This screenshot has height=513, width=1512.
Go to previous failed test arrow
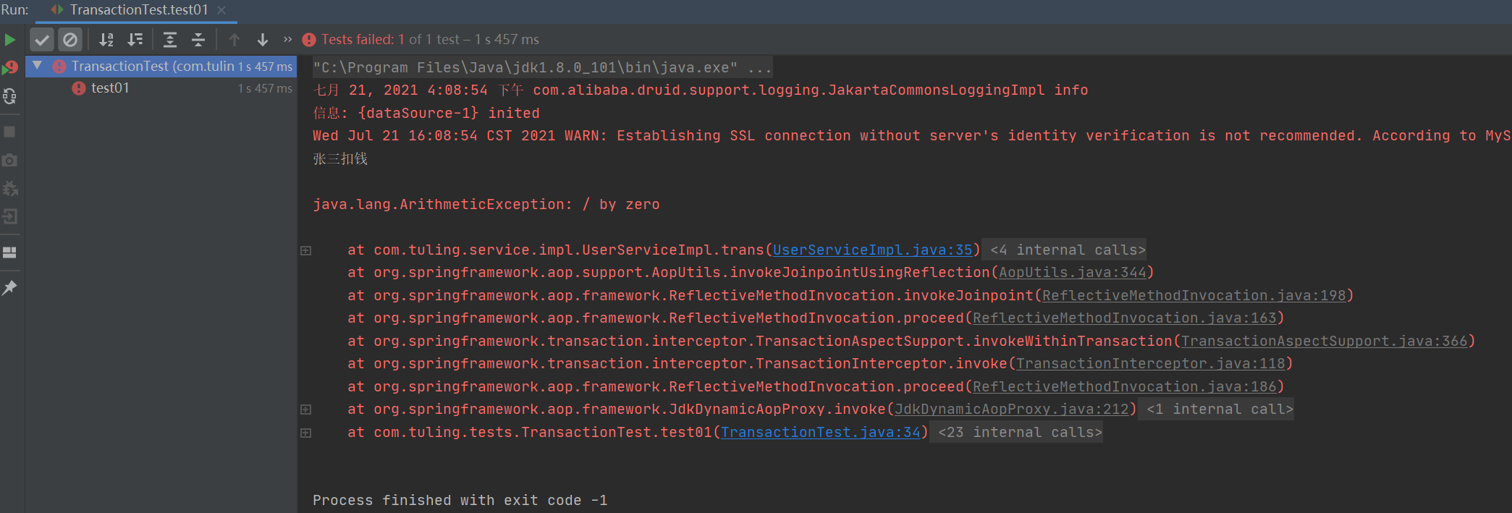pyautogui.click(x=234, y=40)
